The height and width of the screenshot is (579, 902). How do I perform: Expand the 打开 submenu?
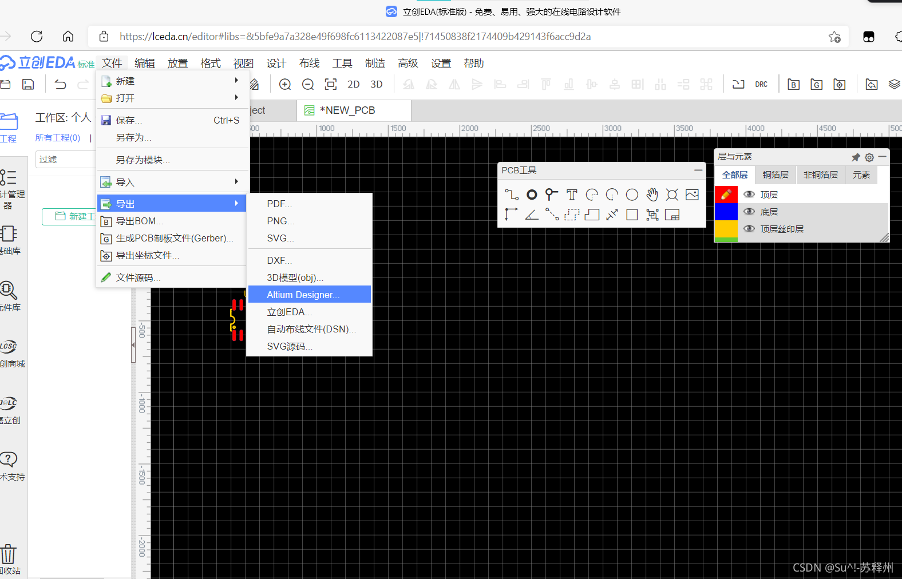[172, 98]
